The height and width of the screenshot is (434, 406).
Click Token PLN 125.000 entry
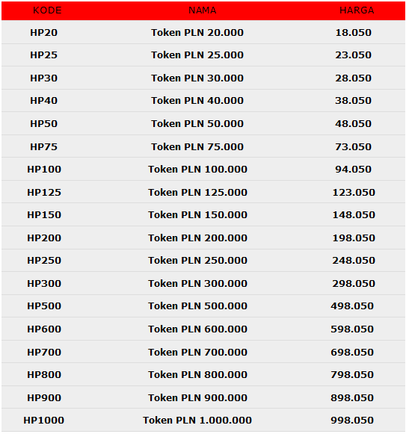tap(197, 193)
